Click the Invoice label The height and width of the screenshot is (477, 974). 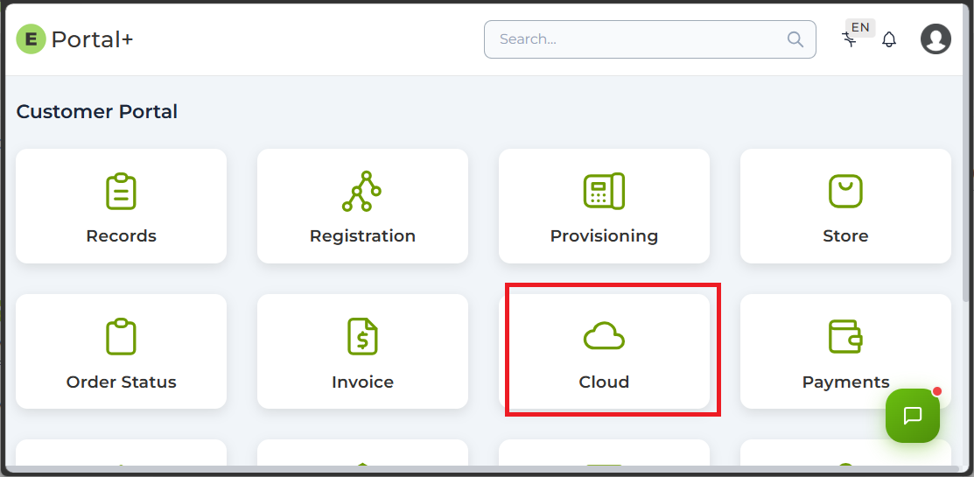[x=362, y=382]
